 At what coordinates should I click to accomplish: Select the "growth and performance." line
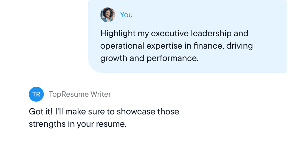click(149, 59)
